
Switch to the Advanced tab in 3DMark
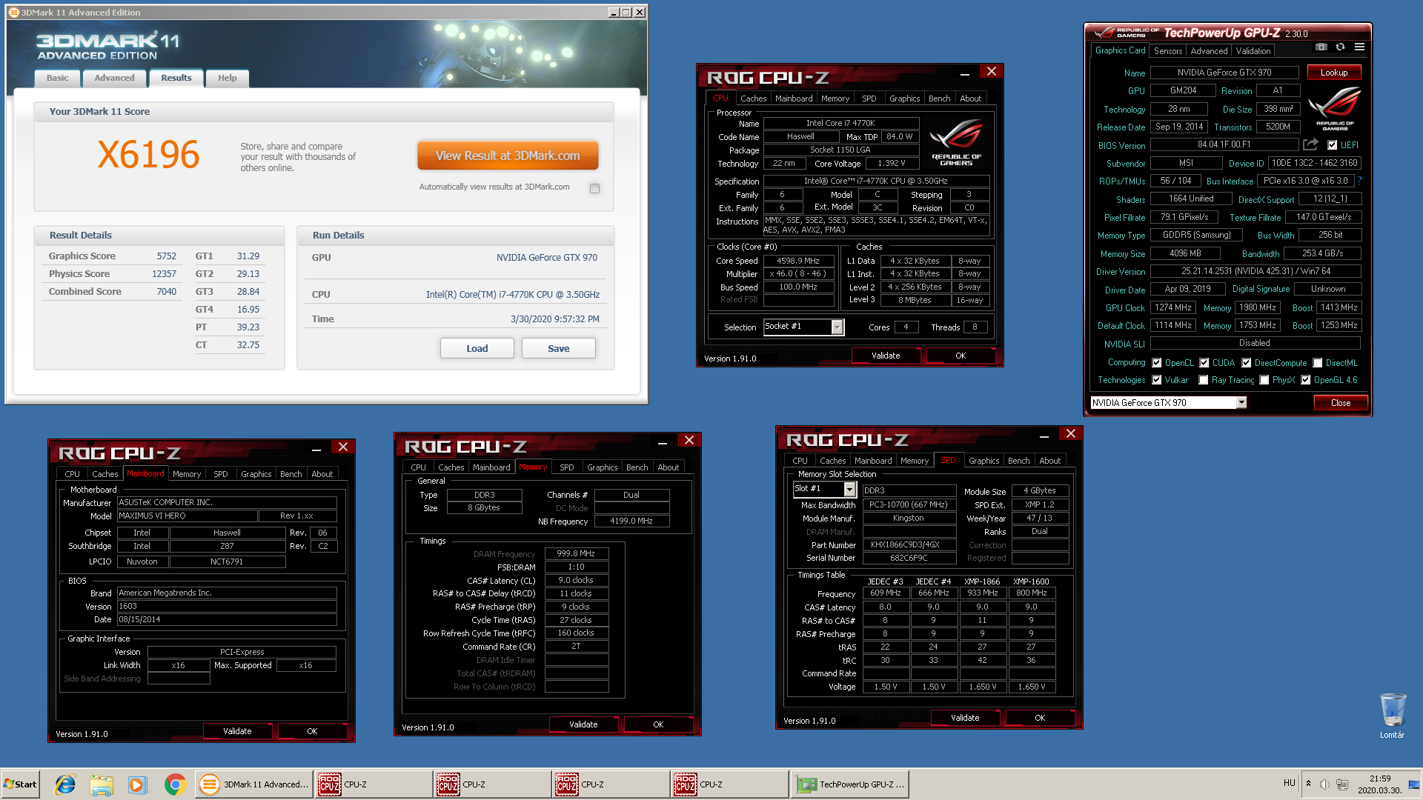[x=114, y=78]
